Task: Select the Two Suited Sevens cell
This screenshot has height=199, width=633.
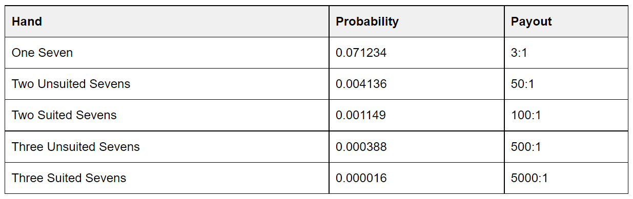Action: [x=167, y=115]
